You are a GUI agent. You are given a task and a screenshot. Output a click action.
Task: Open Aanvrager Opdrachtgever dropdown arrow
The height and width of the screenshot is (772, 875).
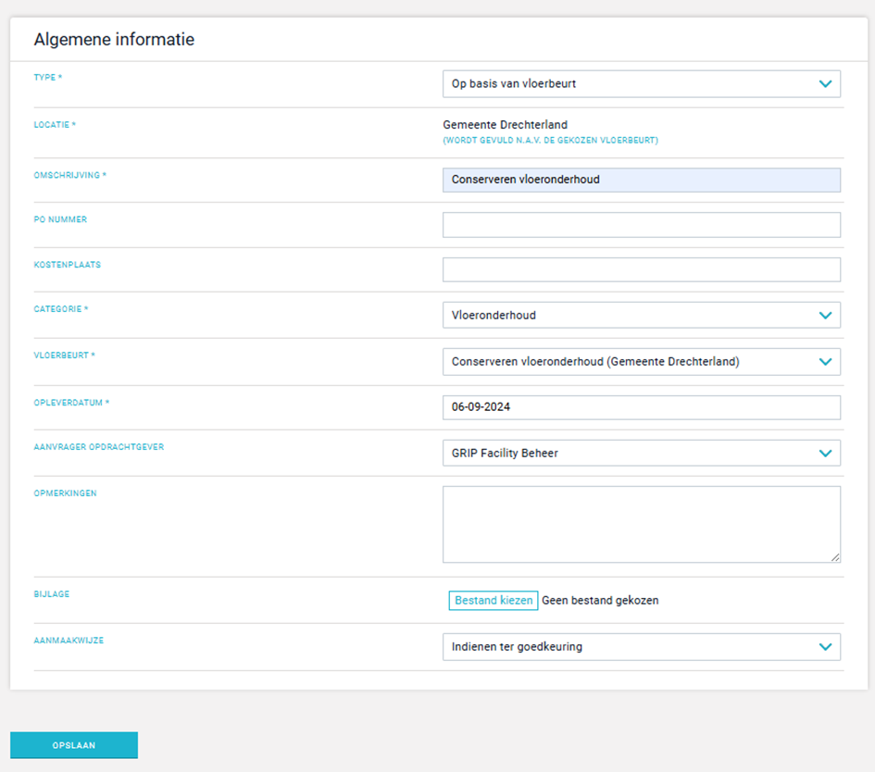pos(825,453)
